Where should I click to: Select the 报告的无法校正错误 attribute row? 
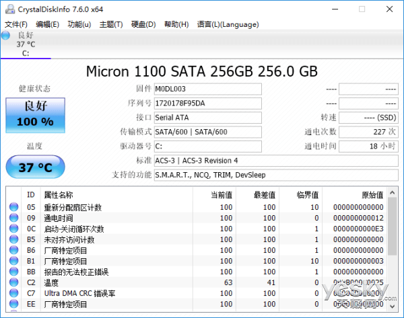coord(197,272)
